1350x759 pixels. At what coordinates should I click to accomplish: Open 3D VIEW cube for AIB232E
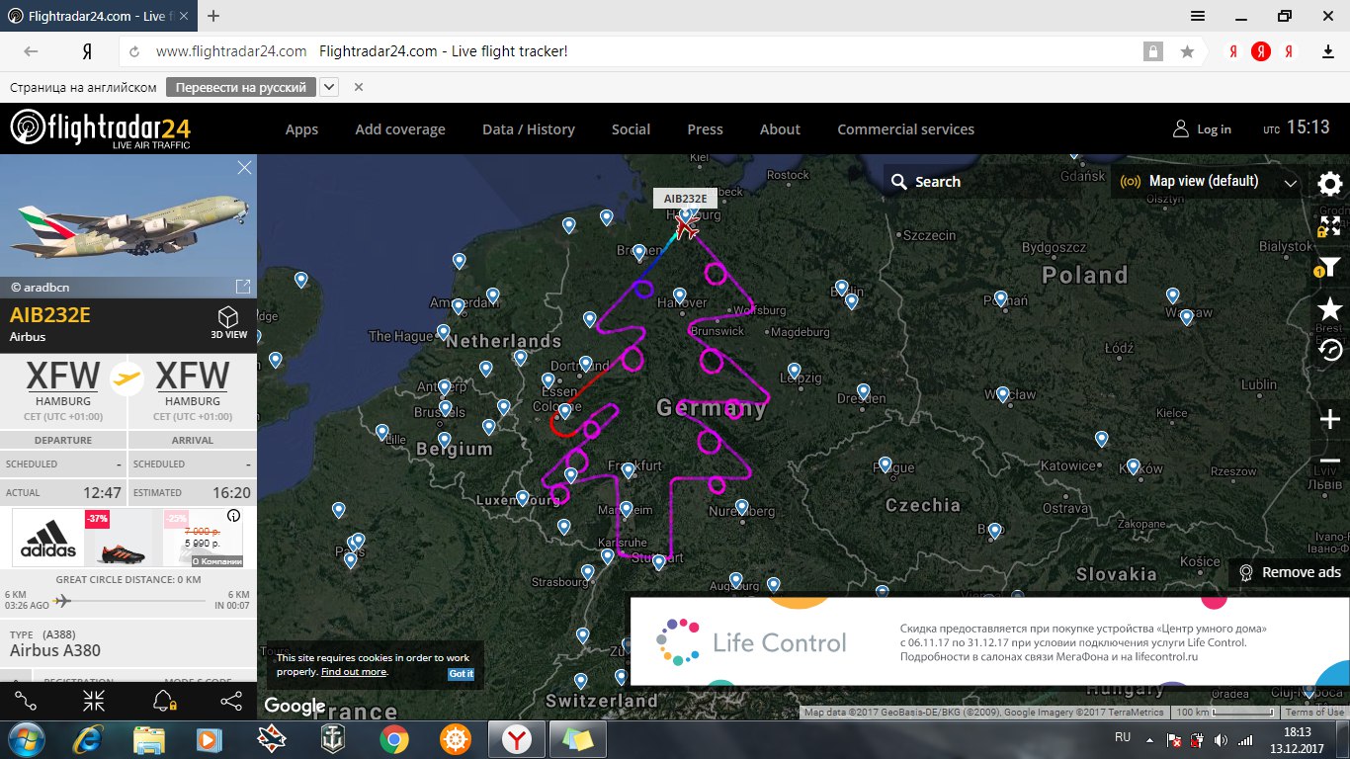(x=228, y=322)
